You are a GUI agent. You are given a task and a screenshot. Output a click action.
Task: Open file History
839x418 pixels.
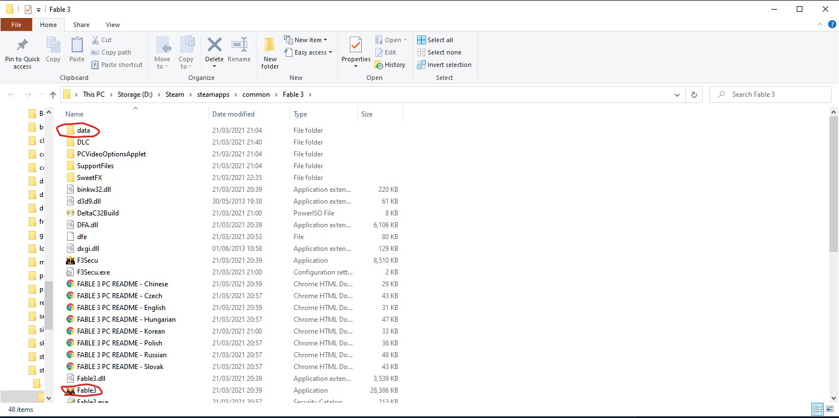coord(390,65)
